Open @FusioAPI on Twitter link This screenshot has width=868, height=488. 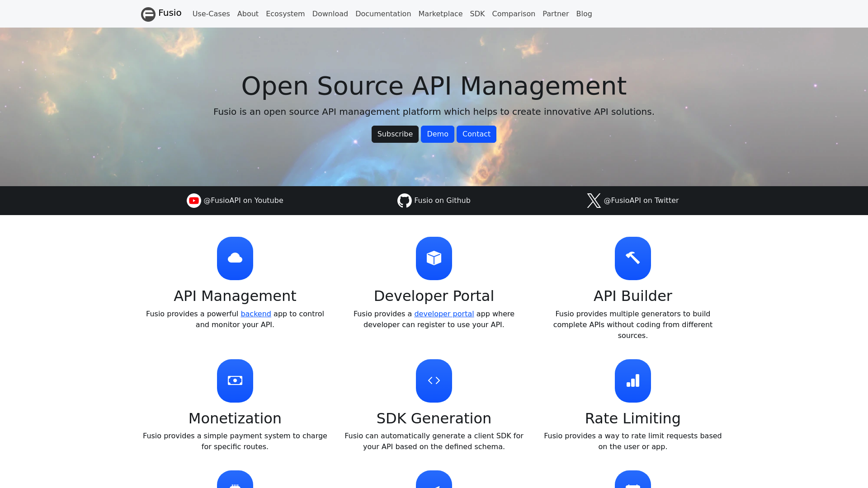[x=641, y=201]
